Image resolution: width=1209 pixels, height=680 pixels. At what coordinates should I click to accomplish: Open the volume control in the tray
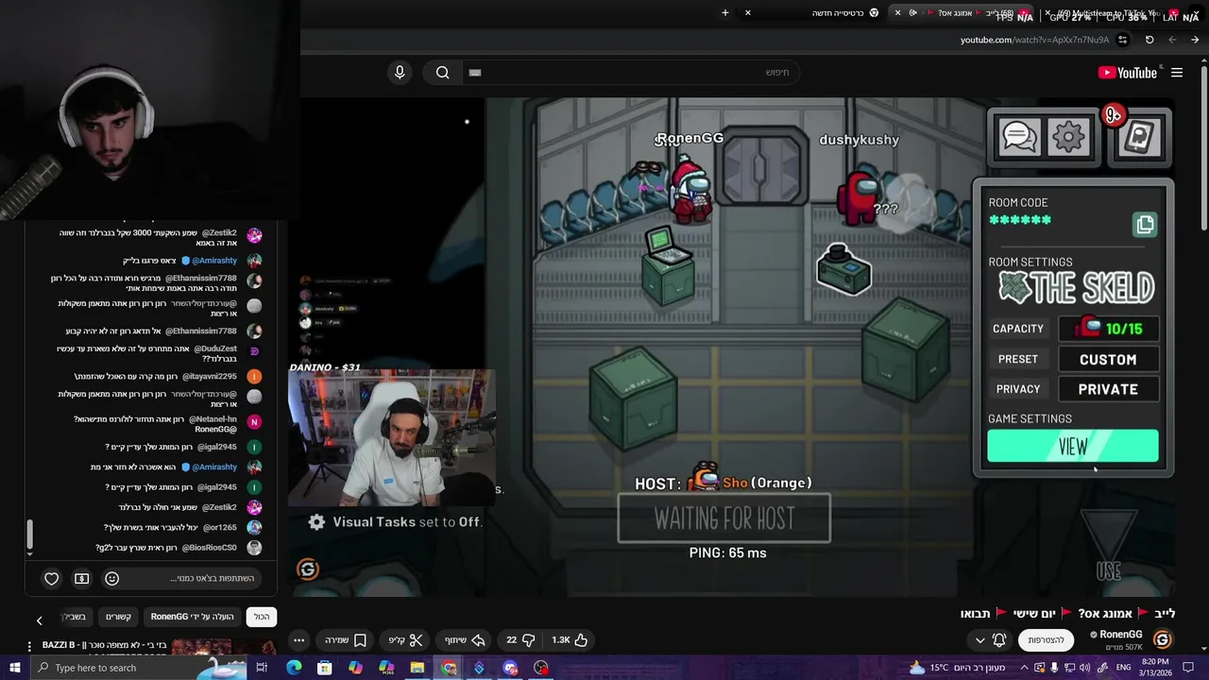click(x=1085, y=668)
